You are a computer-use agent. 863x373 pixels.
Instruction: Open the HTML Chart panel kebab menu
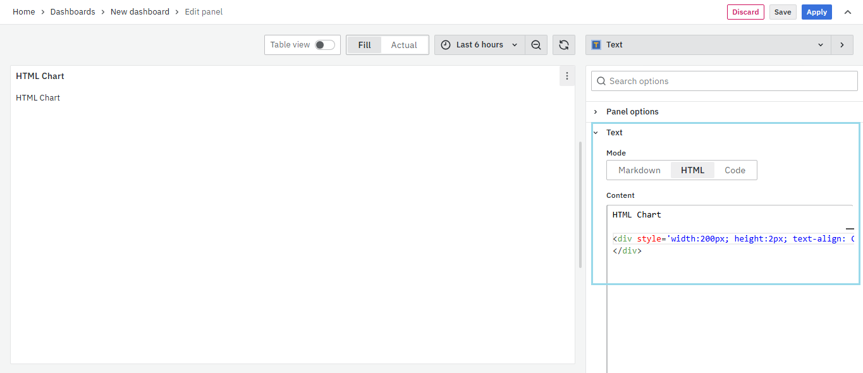[x=567, y=76]
